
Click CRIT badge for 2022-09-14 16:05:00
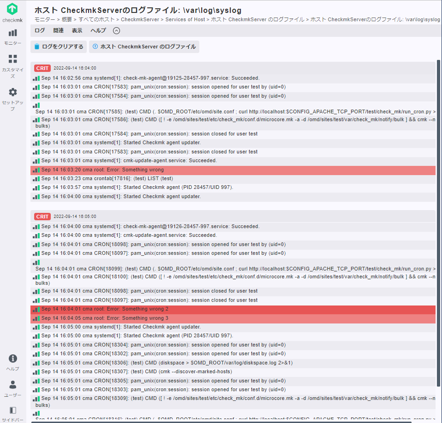click(x=42, y=217)
